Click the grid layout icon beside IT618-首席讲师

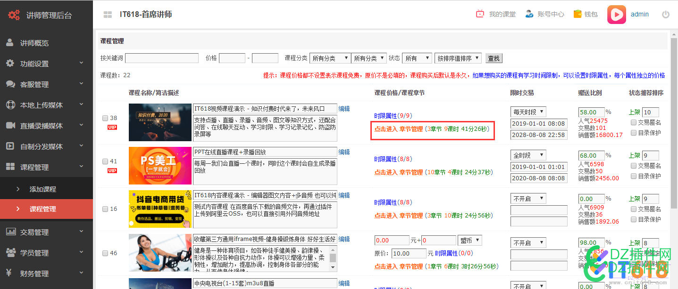[107, 14]
